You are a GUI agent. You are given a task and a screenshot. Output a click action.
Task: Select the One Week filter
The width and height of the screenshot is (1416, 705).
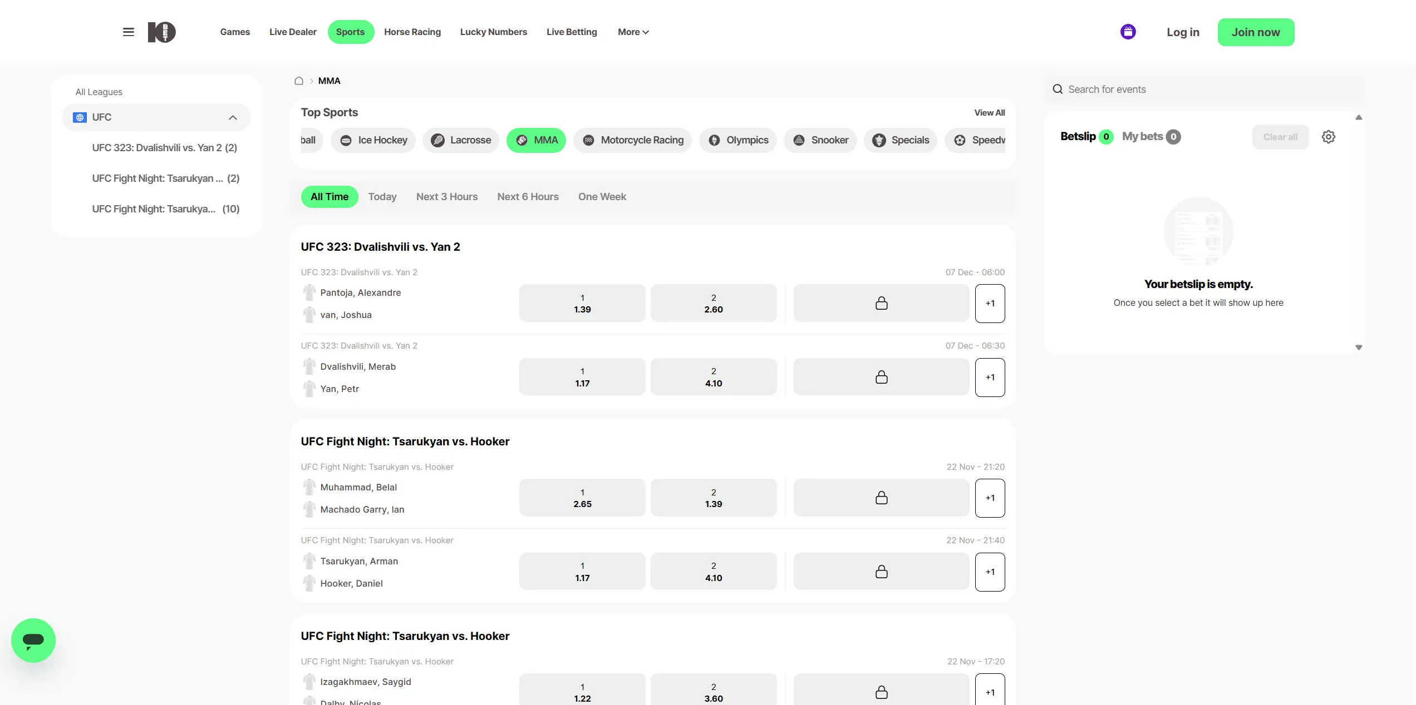(x=602, y=197)
